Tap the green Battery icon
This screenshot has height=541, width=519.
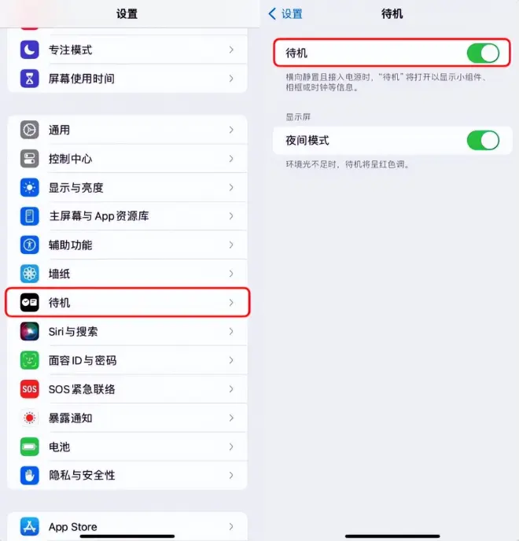(x=29, y=447)
